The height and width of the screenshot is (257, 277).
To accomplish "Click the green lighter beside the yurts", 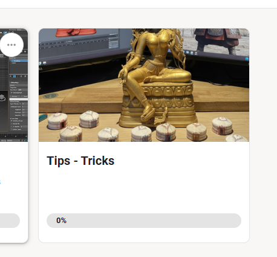I will click(43, 117).
